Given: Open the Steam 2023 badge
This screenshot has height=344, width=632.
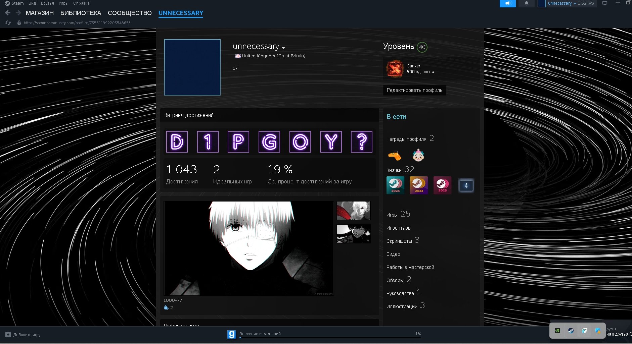Looking at the screenshot, I should pos(419,185).
